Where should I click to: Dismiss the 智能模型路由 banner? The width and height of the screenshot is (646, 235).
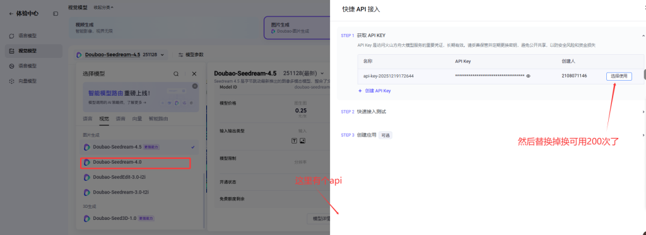(195, 86)
